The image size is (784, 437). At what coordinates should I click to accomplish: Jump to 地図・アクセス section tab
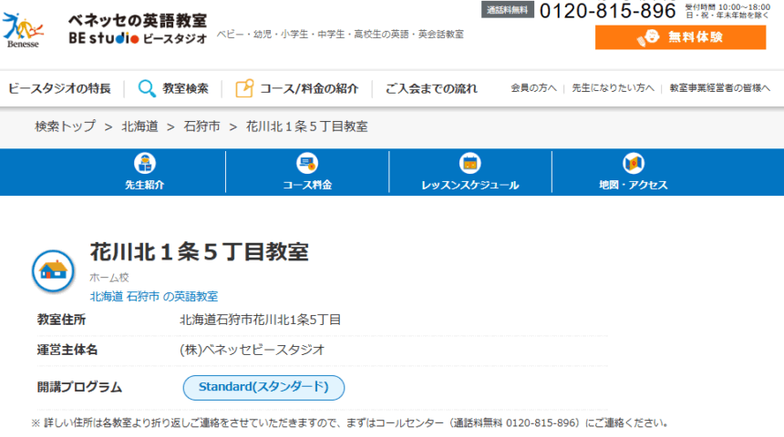633,172
